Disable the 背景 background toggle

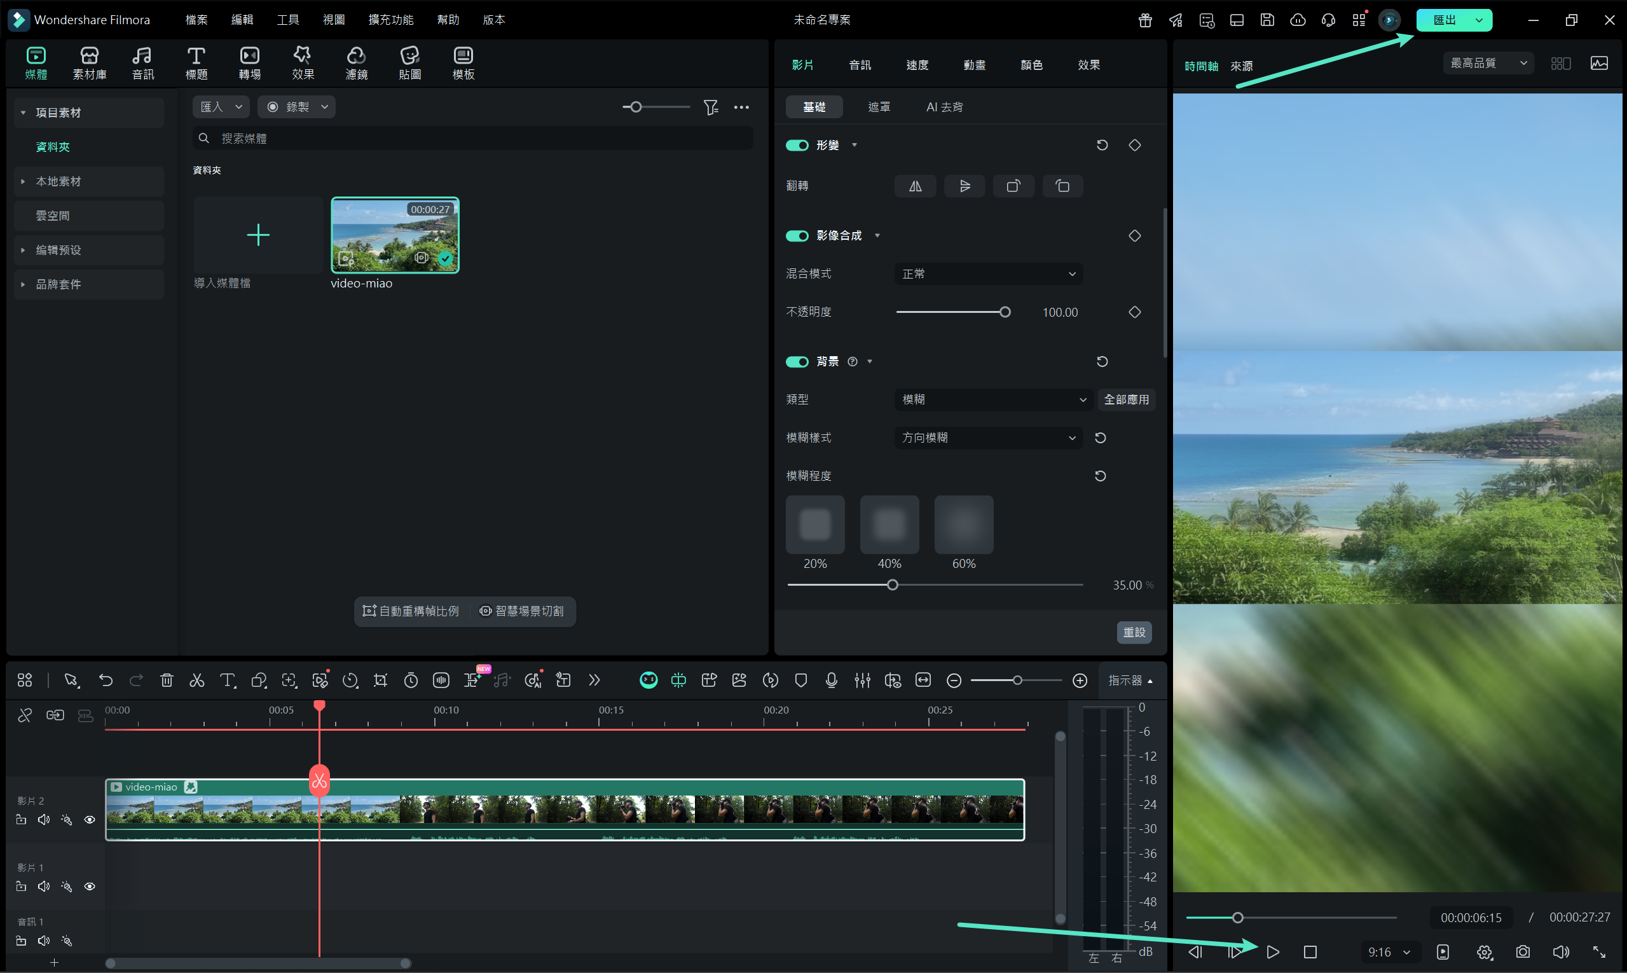tap(797, 362)
